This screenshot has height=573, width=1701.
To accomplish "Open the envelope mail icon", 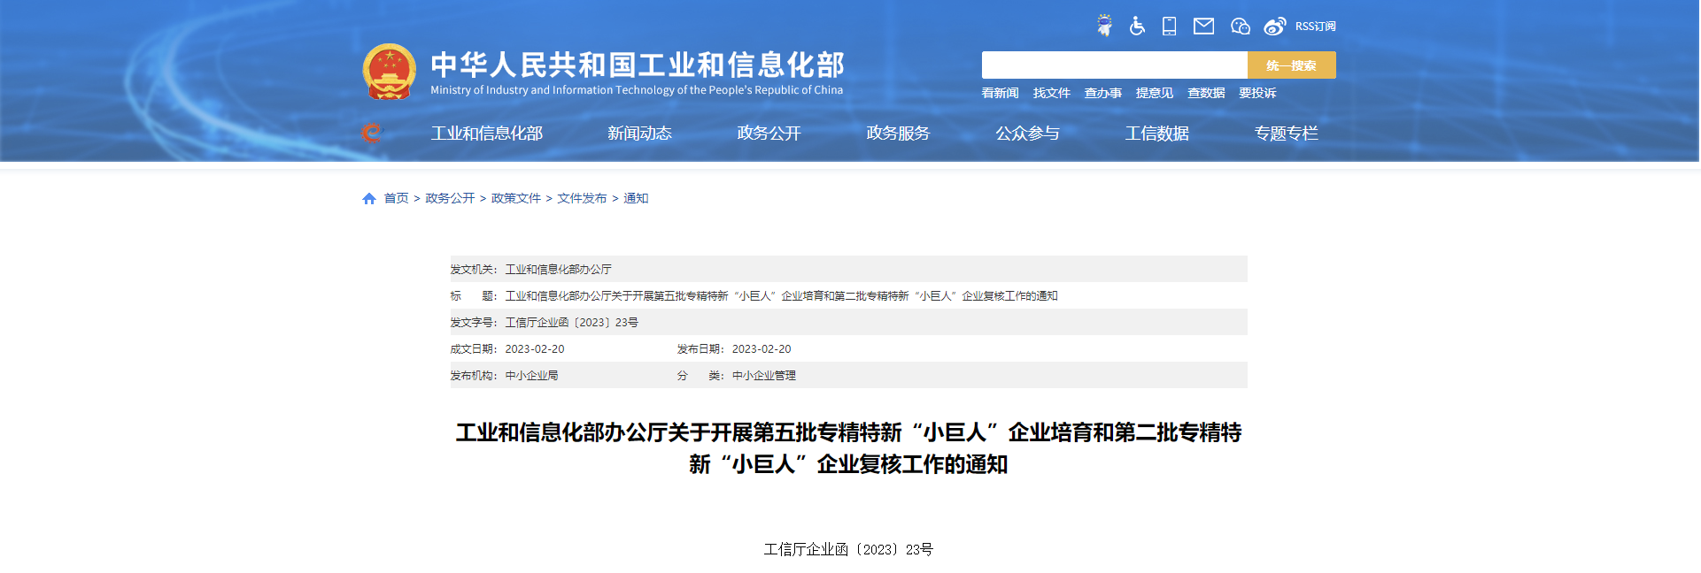I will [x=1203, y=26].
